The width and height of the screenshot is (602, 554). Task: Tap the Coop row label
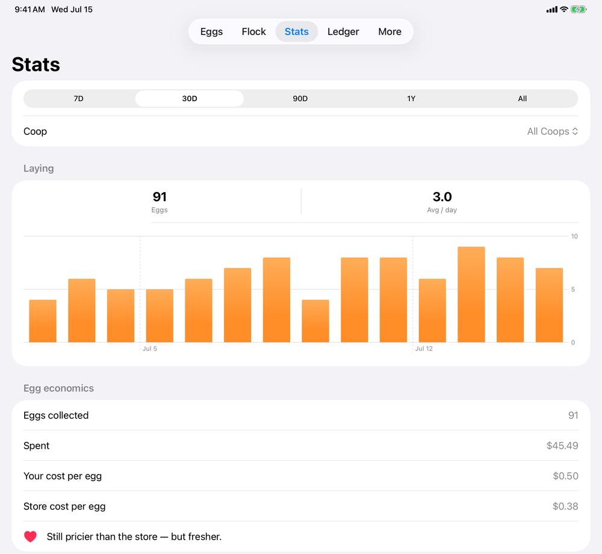tap(35, 131)
